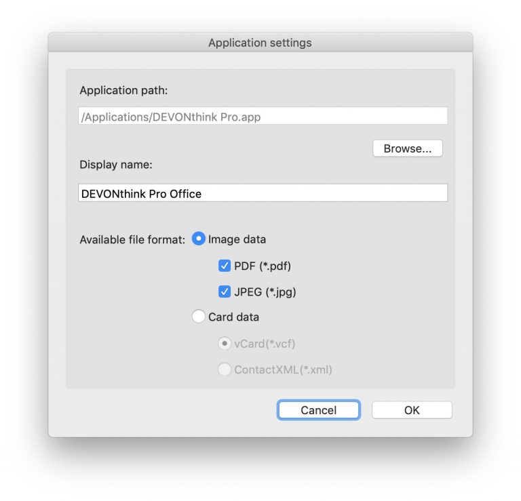Choose the vCard(*.vcf) radio option
Image resolution: width=521 pixels, height=501 pixels.
(x=225, y=343)
